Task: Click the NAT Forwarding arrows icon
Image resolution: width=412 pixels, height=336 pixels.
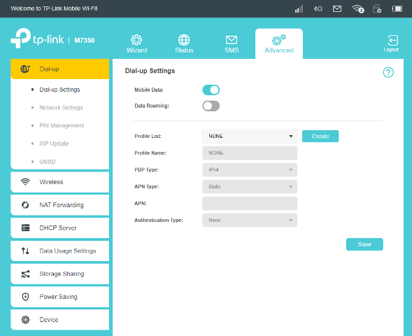Action: (x=25, y=205)
